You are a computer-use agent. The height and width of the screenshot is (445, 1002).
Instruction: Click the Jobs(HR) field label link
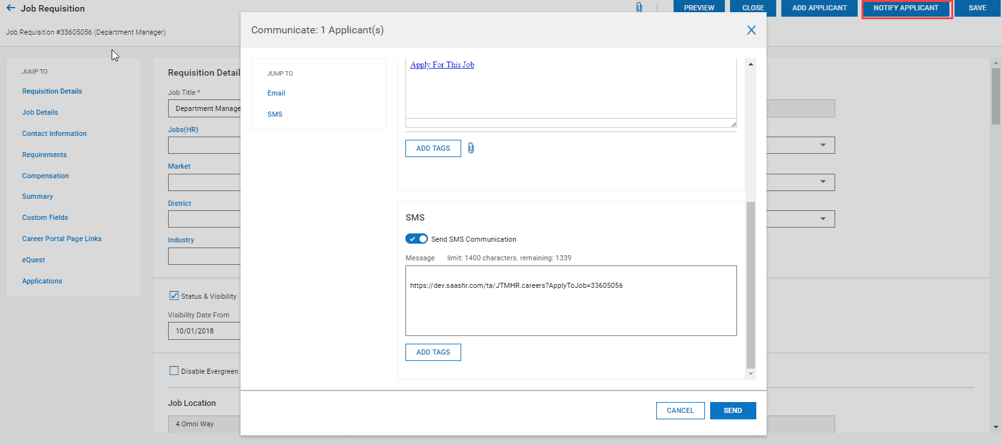click(x=183, y=130)
